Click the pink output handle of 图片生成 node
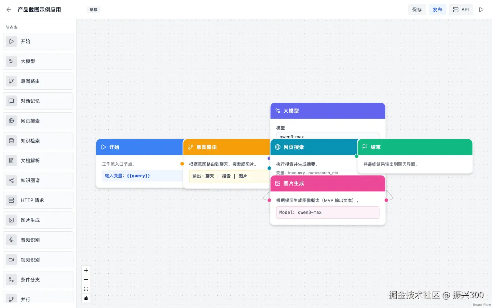 tap(386, 200)
